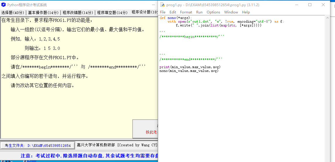Click the '输入一组数(以逗号分隔)' description line
The height and width of the screenshot is (162, 335).
[x=77, y=30]
